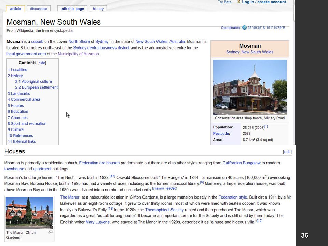Click the globe icon beside coordinates

point(244,28)
